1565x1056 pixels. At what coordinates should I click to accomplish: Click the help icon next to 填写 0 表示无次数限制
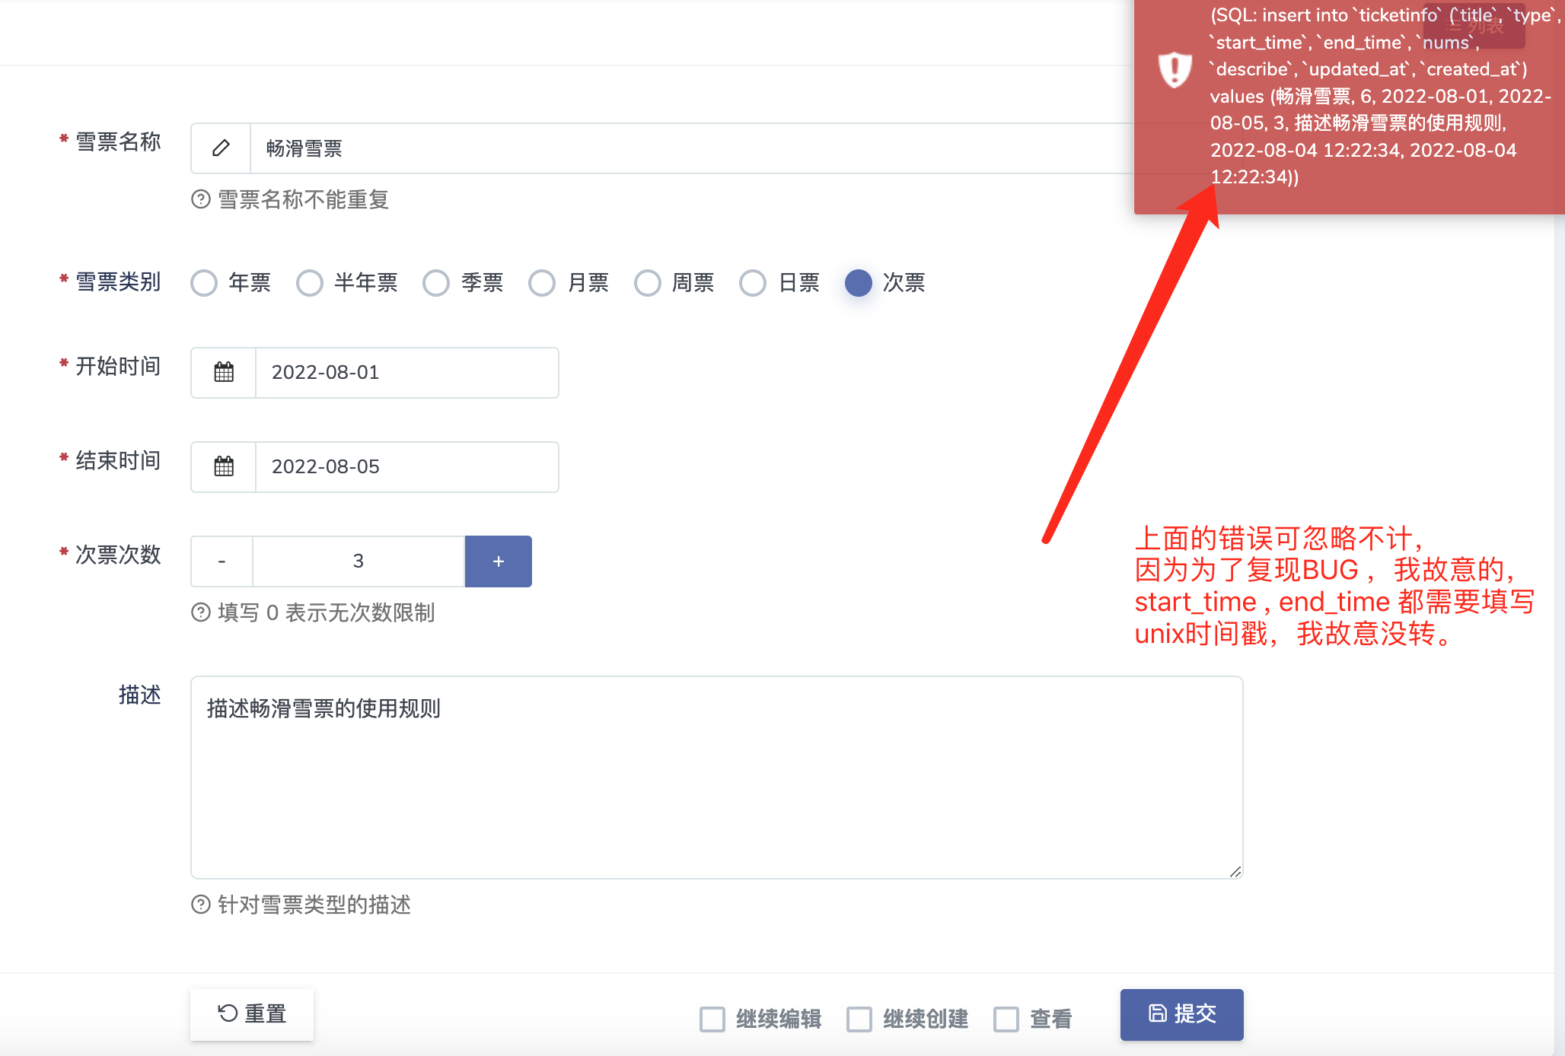[x=201, y=612]
